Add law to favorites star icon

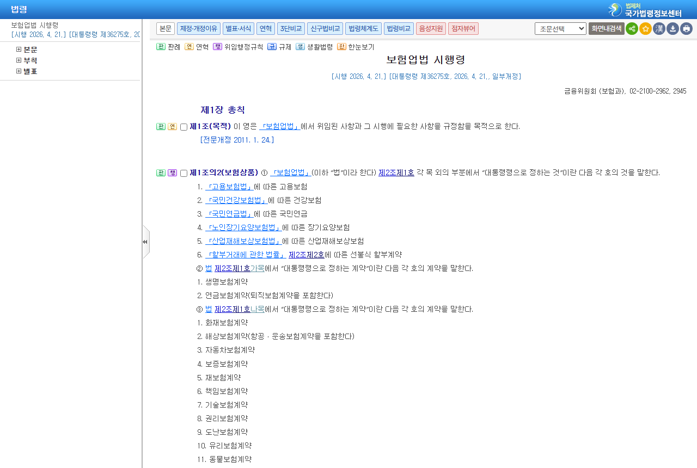tap(645, 29)
